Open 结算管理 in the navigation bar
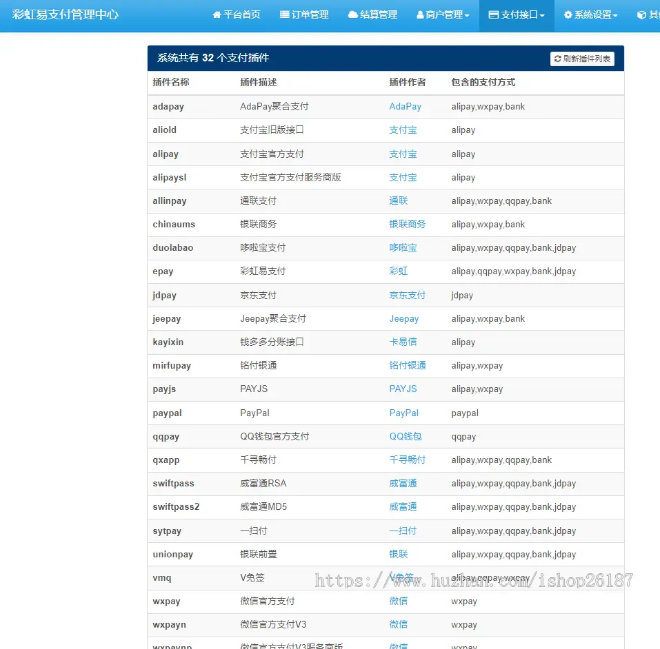 (x=372, y=14)
